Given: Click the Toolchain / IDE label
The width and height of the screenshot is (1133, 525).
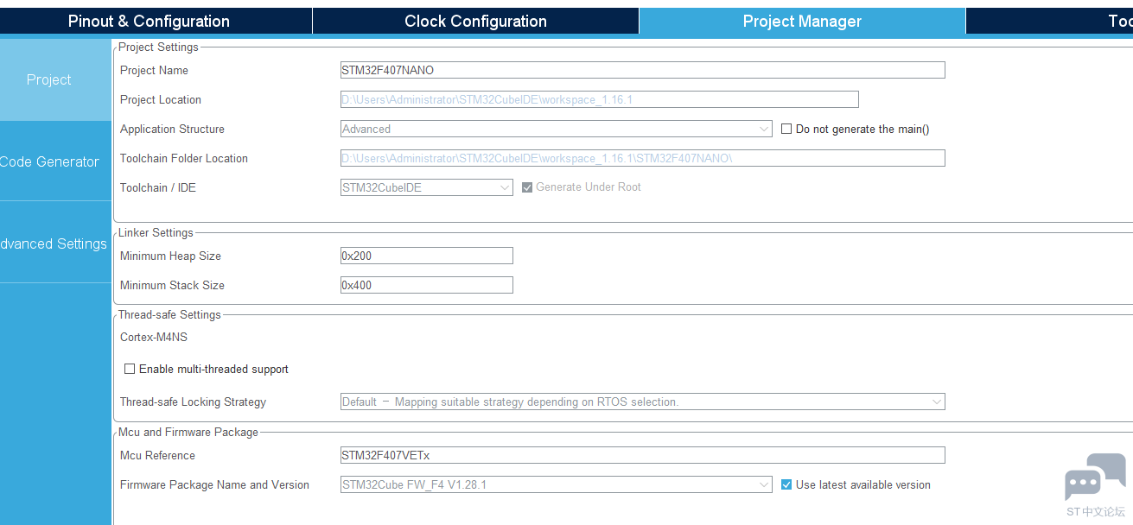Looking at the screenshot, I should click(x=158, y=188).
